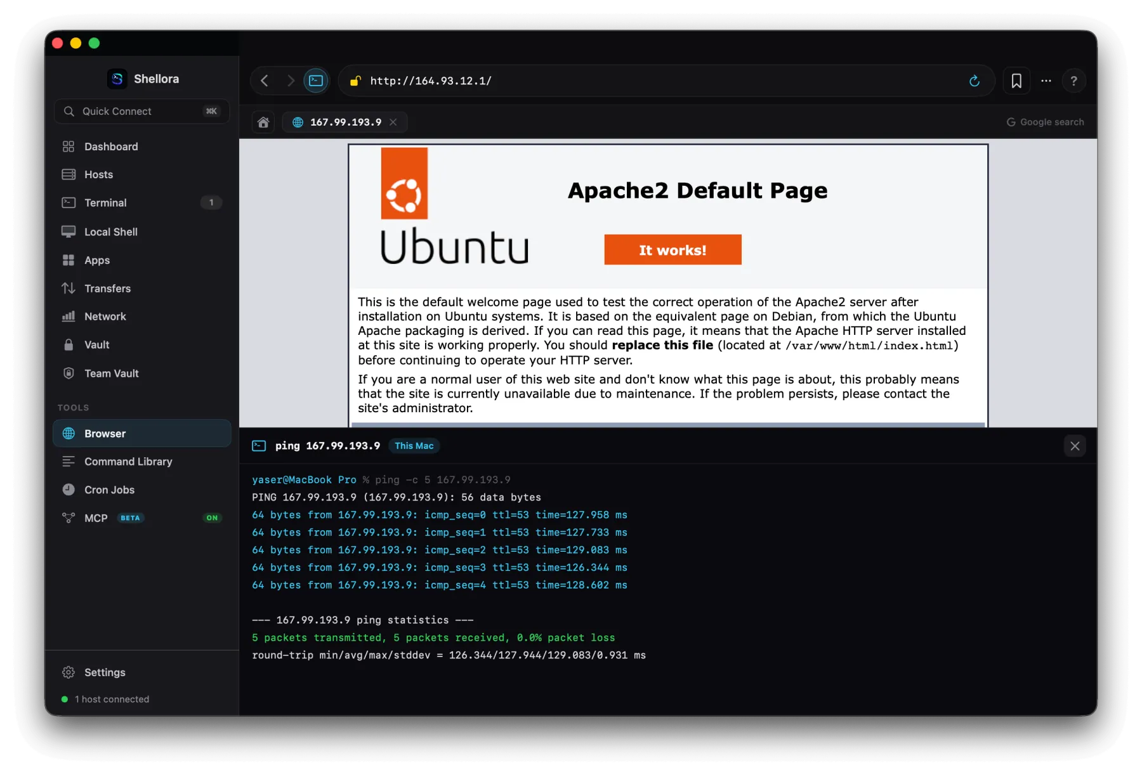Close the 167.99.193.9 browser tab
The image size is (1142, 775).
(393, 122)
